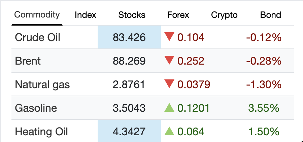Image resolution: width=303 pixels, height=142 pixels.
Task: Switch to the Bond tab
Action: (271, 15)
